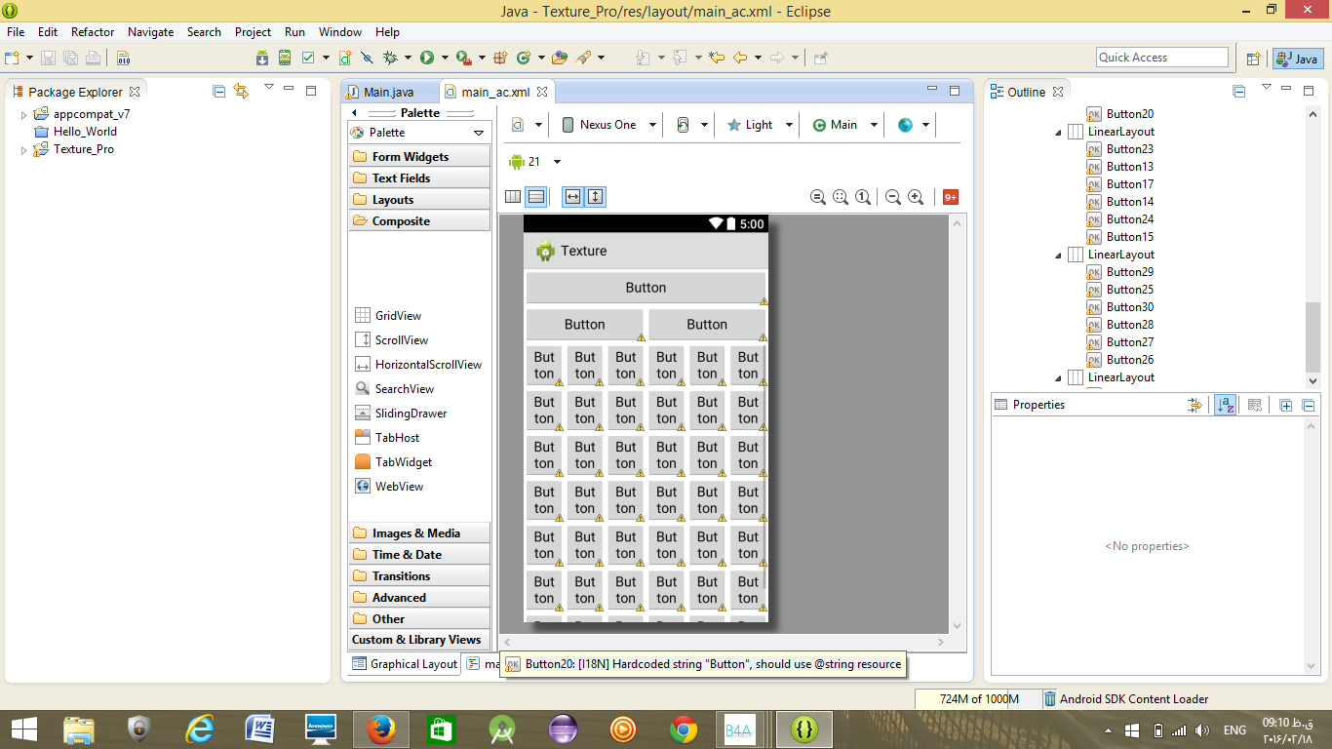Click the single Button below Texture title
The width and height of the screenshot is (1332, 749).
tap(645, 288)
